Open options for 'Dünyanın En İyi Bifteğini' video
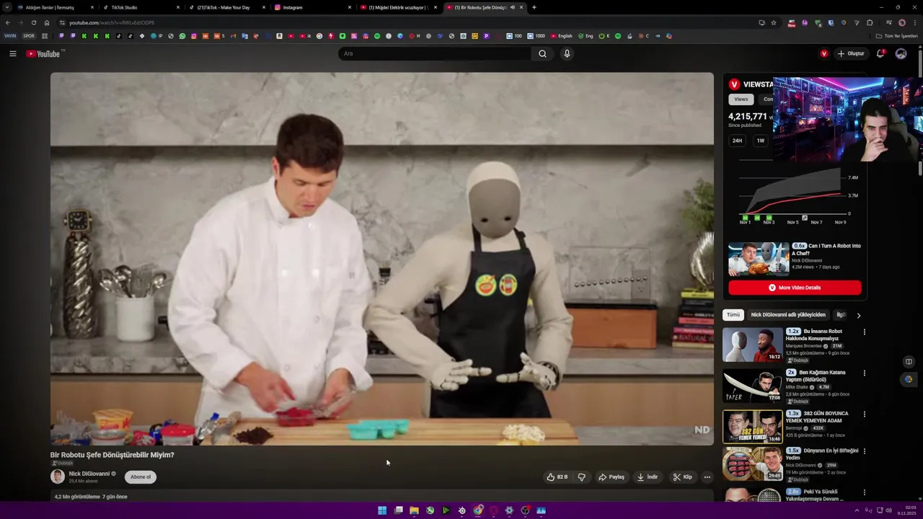The image size is (923, 519). tap(864, 451)
